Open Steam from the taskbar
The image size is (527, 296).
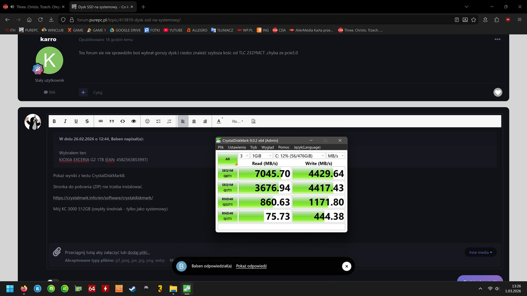point(132,289)
